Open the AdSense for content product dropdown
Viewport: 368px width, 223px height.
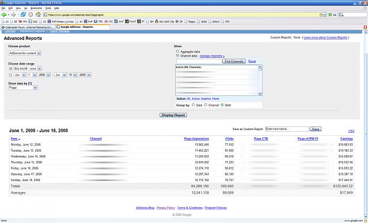(25, 53)
